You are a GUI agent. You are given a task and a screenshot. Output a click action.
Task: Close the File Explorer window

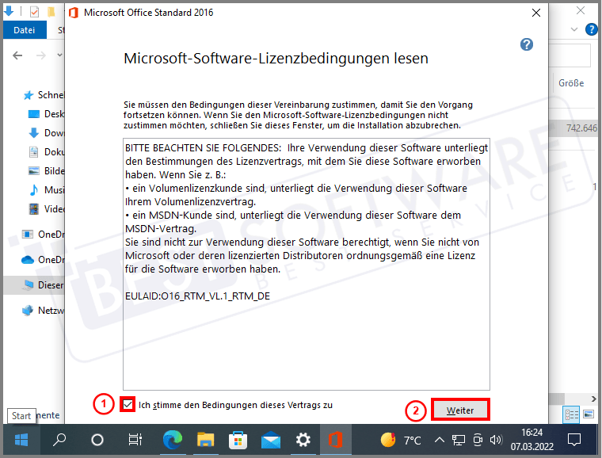[x=581, y=10]
